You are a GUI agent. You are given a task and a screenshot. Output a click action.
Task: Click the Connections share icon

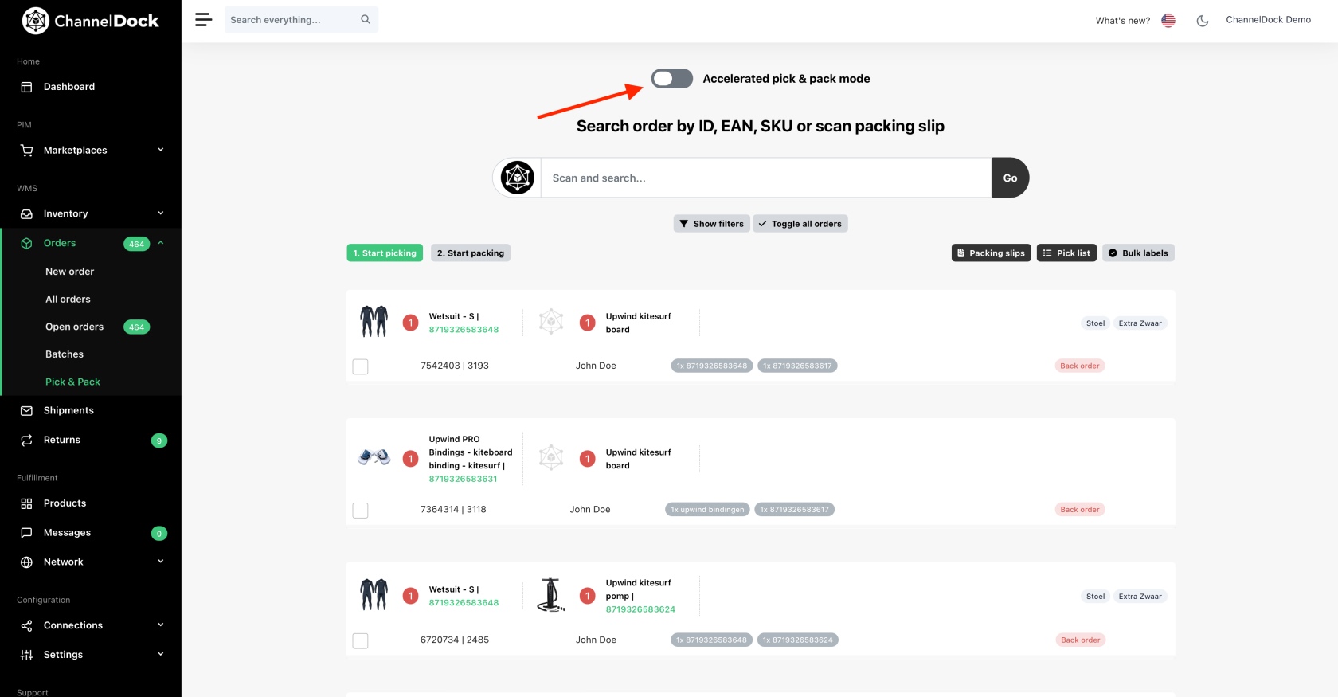pyautogui.click(x=26, y=626)
